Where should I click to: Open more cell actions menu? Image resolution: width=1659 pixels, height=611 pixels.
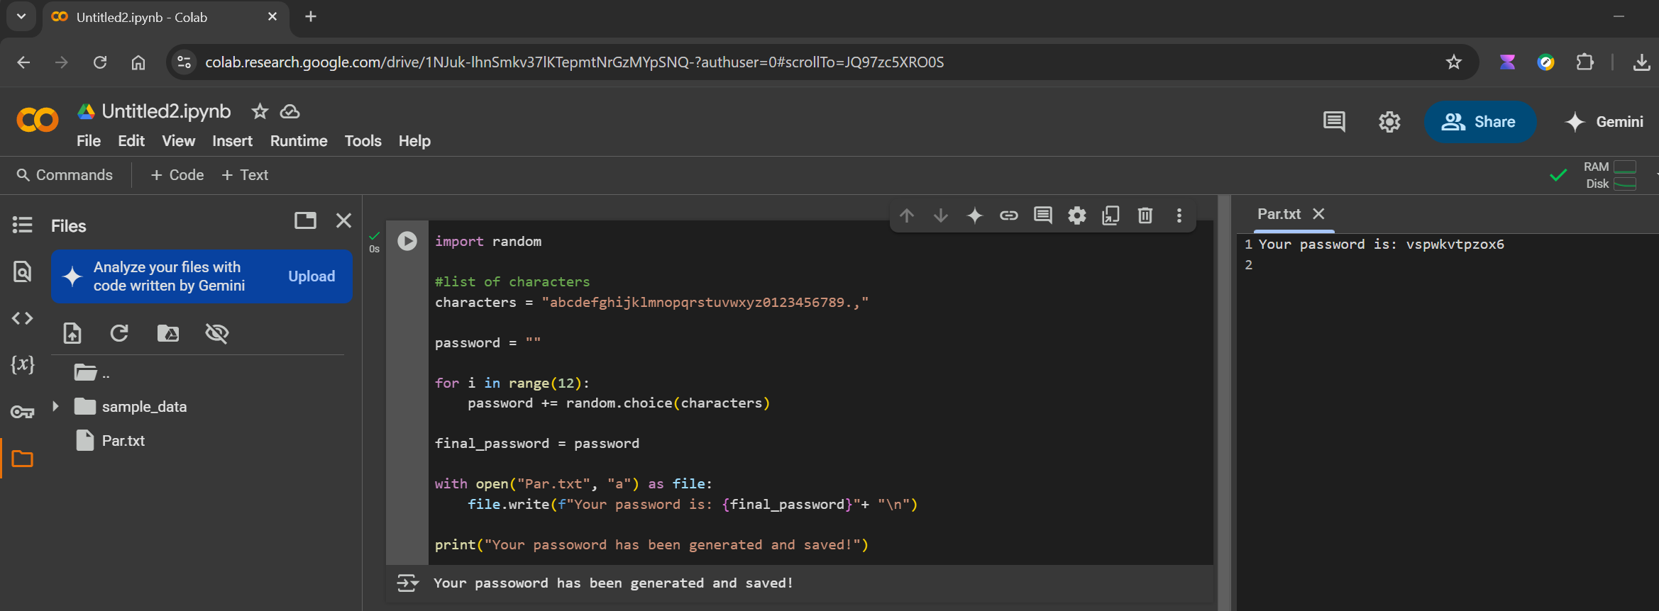point(1179,215)
